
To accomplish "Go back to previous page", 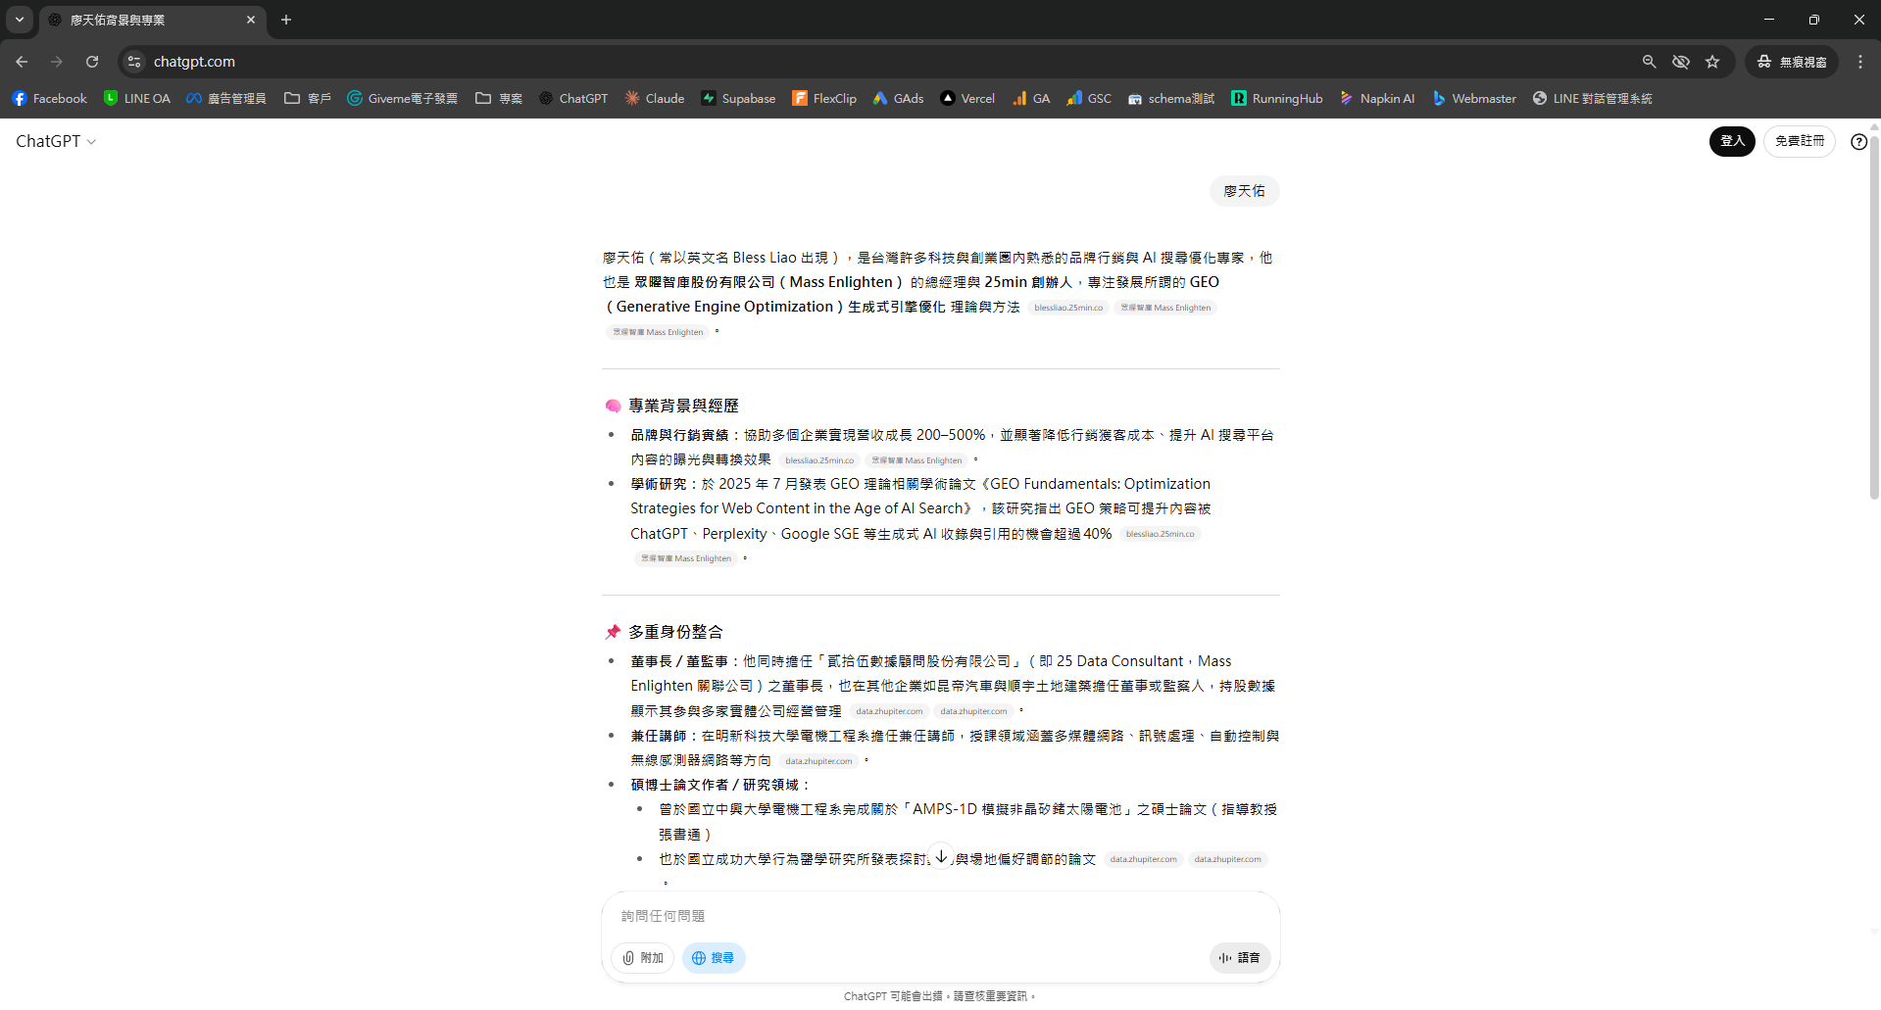I will pos(22,62).
